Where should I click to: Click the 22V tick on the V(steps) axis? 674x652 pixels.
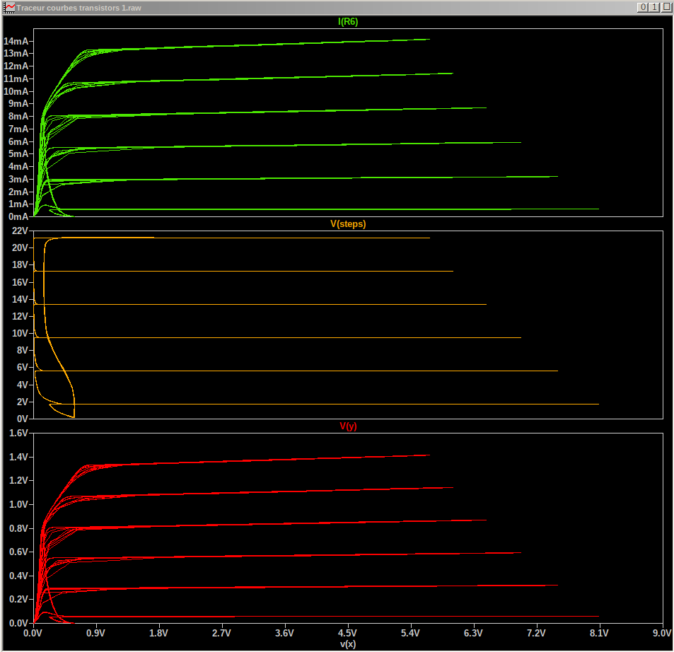pos(20,231)
